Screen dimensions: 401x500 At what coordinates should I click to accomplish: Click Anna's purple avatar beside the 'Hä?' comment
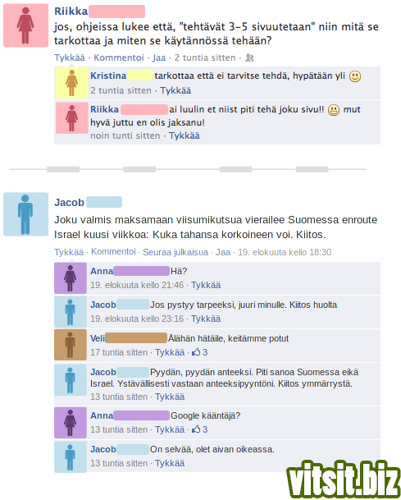(x=71, y=278)
